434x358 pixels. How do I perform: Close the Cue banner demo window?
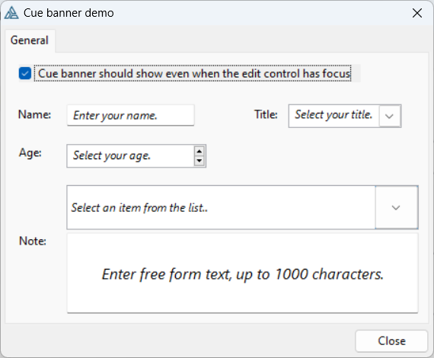click(x=417, y=13)
